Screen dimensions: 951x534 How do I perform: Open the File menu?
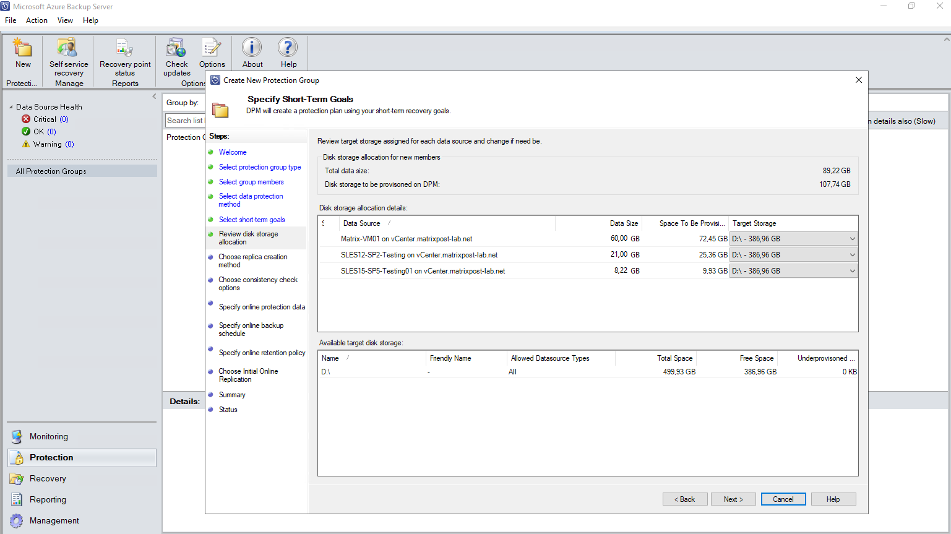coord(11,20)
